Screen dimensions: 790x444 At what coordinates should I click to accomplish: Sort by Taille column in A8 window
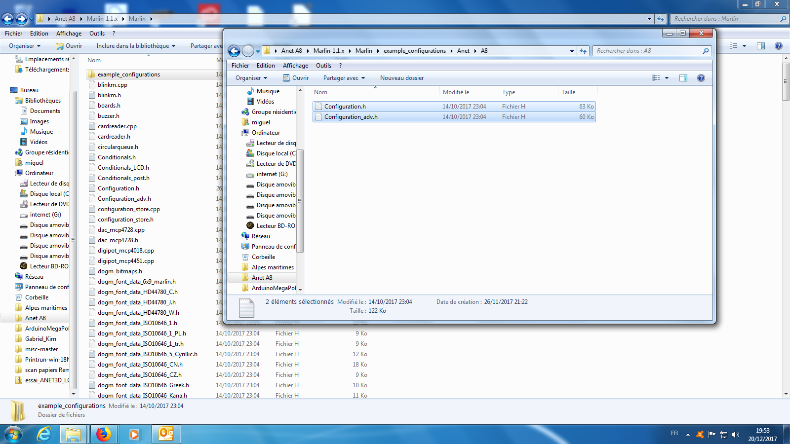[578, 92]
